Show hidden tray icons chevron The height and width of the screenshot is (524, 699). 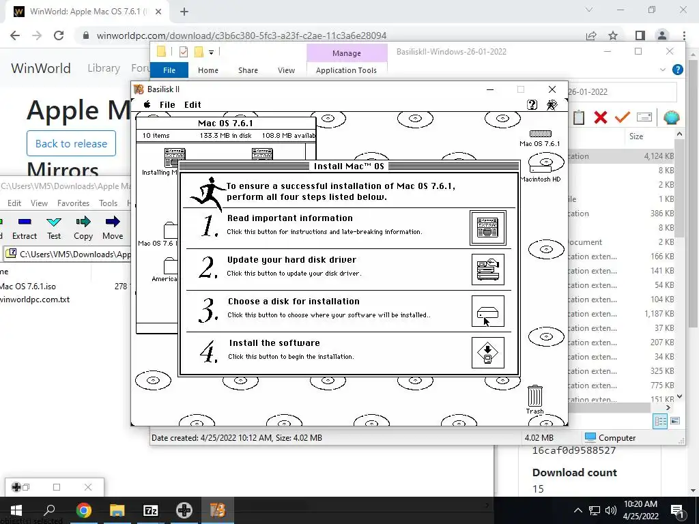[x=577, y=510]
